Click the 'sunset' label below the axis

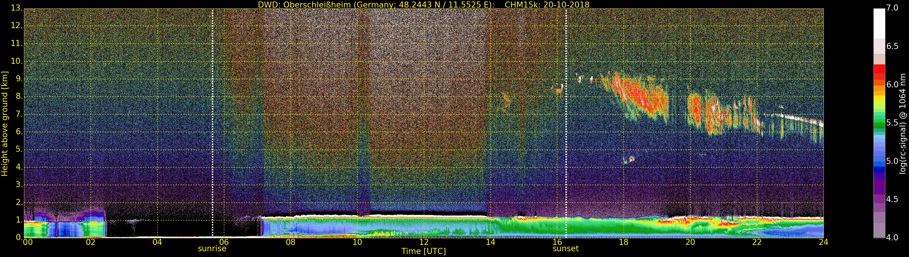pyautogui.click(x=566, y=249)
